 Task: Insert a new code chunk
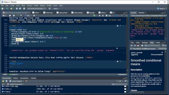pos(94,16)
